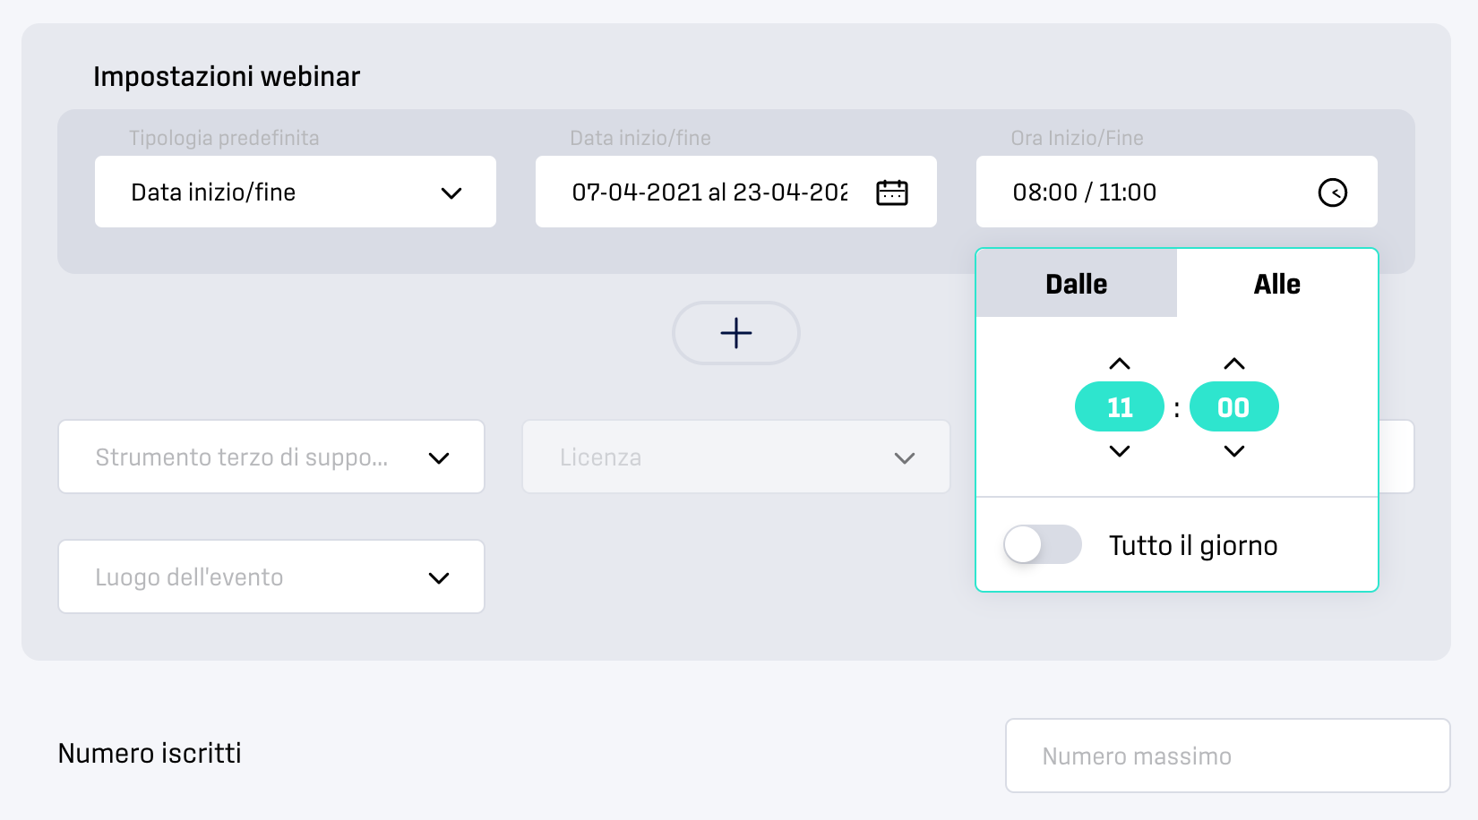
Task: Select the Alle tab
Action: point(1277,284)
